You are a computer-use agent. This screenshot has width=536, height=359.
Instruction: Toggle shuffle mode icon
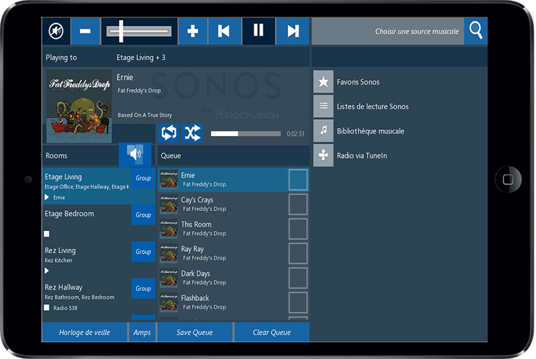192,133
